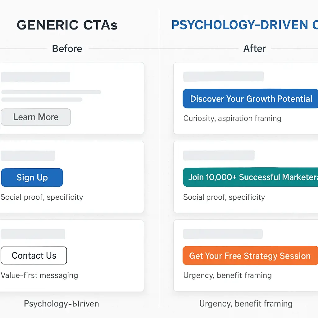
Task: Select the PSYCHOLOGY-DRIVEN heading text
Action: point(240,25)
